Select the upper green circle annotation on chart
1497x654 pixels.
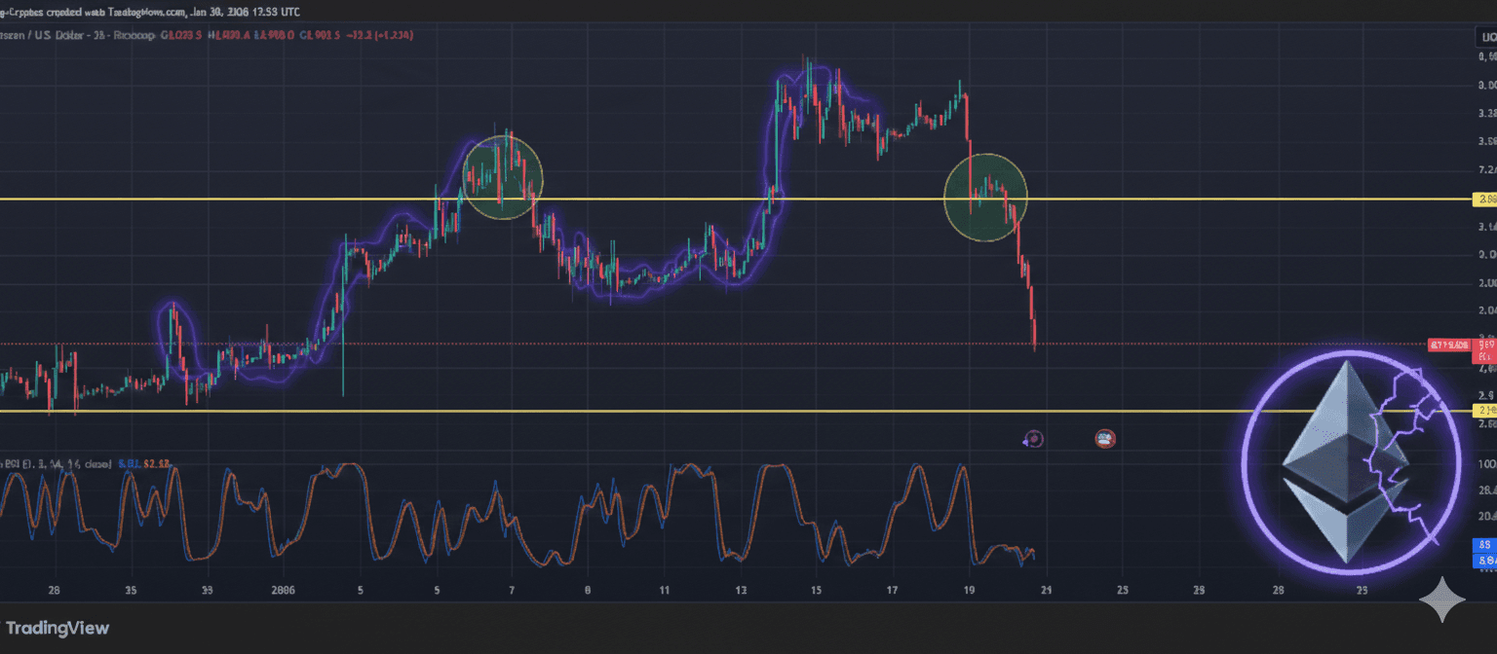click(x=503, y=178)
